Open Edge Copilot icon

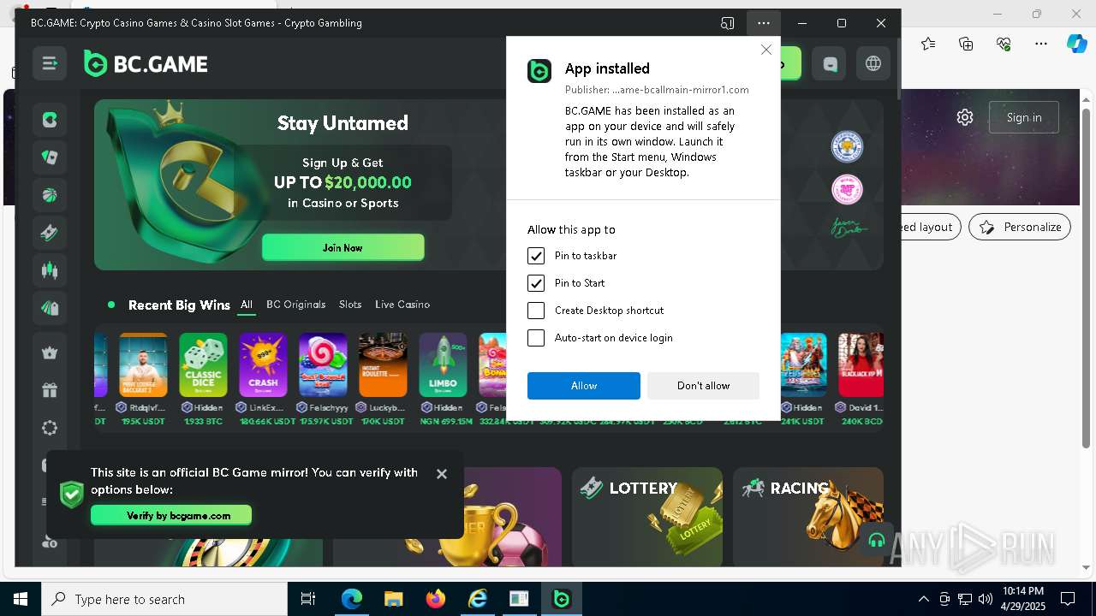[x=1077, y=44]
